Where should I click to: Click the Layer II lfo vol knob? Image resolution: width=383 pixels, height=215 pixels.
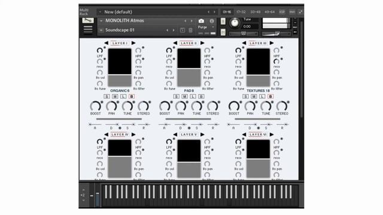point(169,73)
